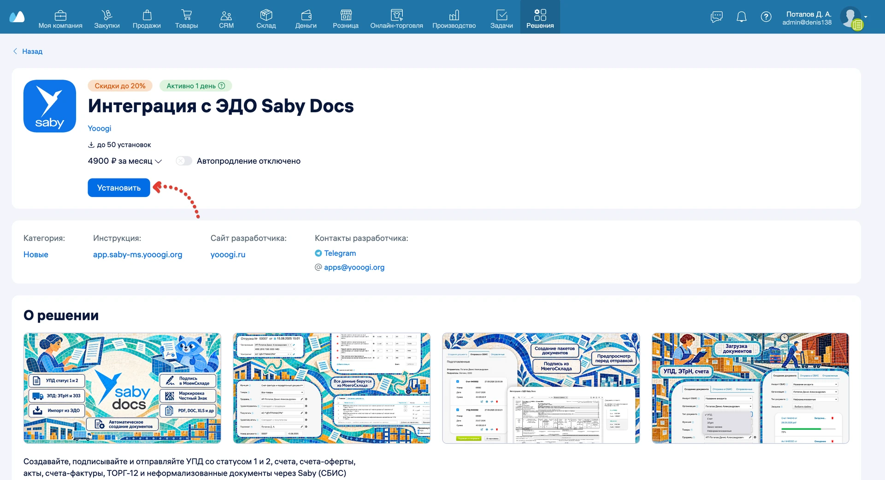Open the Все данные берутся из МоегоСклада thumbnail
The width and height of the screenshot is (885, 480).
pos(332,388)
